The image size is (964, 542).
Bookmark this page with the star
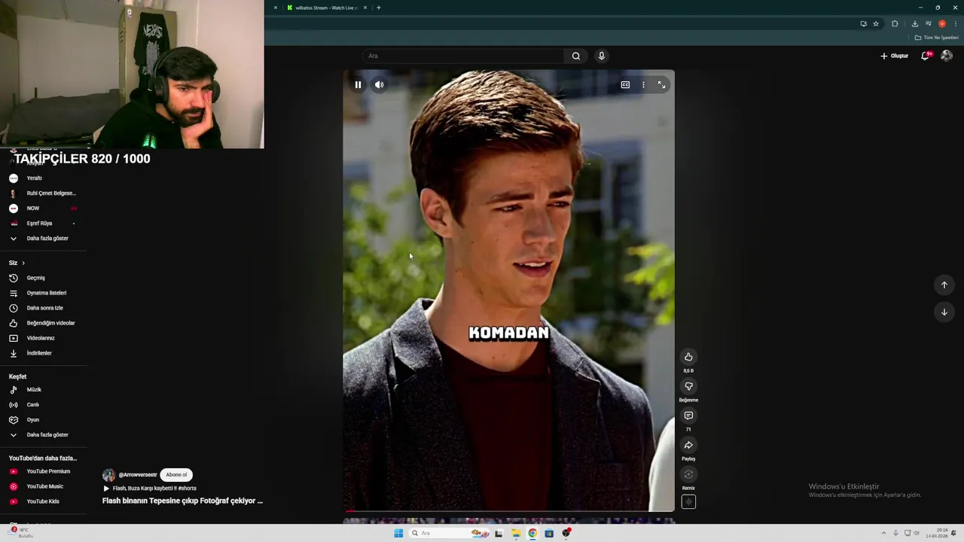coord(876,23)
